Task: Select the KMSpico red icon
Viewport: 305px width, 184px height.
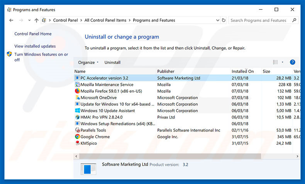Action: click(x=77, y=143)
